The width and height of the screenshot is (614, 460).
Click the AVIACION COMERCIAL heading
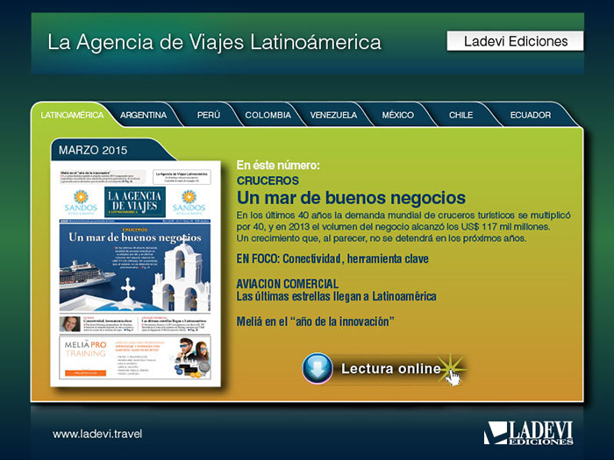pyautogui.click(x=288, y=284)
